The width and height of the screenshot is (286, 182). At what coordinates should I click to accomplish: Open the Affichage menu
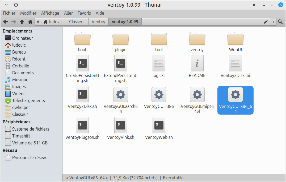click(50, 13)
